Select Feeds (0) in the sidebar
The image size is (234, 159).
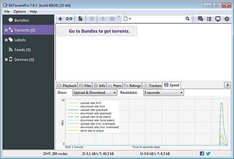tap(28, 50)
